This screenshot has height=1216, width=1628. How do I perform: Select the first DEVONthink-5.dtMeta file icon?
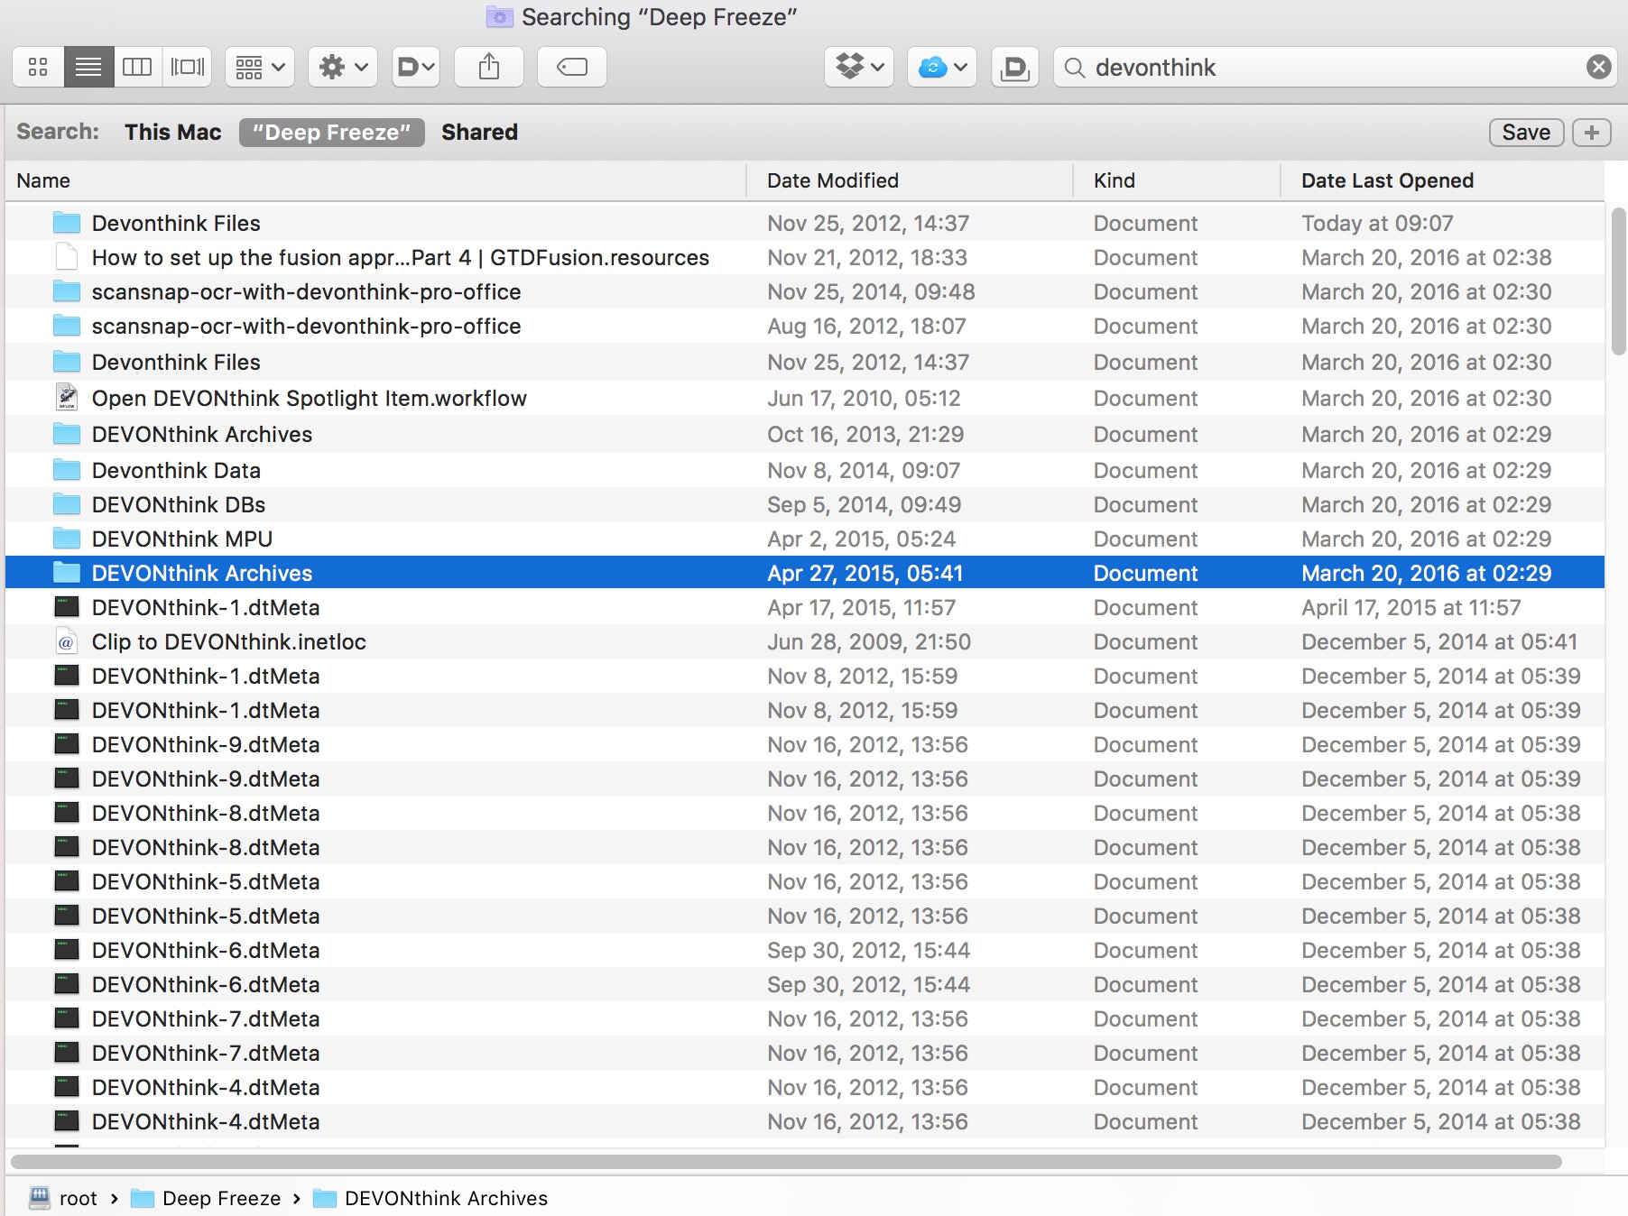67,881
